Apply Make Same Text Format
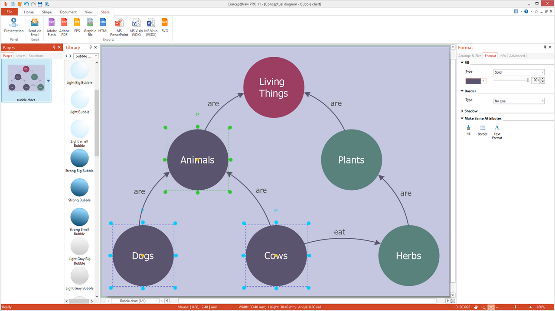 [497, 132]
